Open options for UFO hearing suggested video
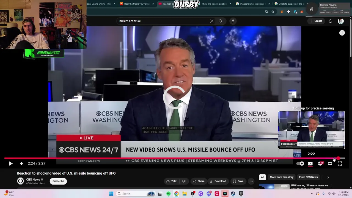The image size is (352, 198). coord(331,186)
